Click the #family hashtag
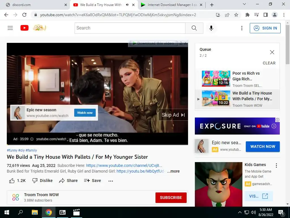Viewport: 290px width, 218px height. point(31,150)
